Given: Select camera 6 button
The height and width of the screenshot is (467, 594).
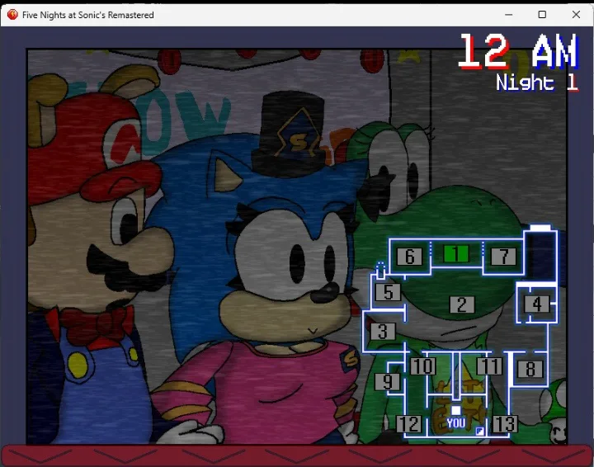Looking at the screenshot, I should [x=409, y=257].
